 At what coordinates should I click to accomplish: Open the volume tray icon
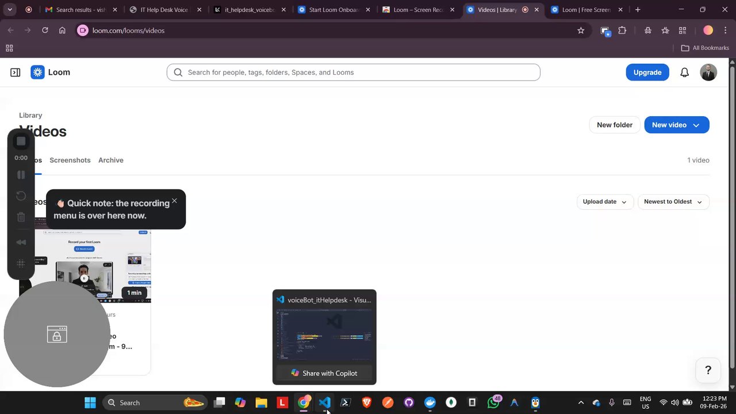tap(674, 402)
